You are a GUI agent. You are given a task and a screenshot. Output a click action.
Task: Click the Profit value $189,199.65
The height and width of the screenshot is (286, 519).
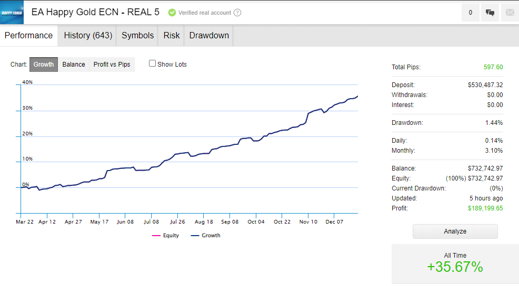click(x=485, y=208)
